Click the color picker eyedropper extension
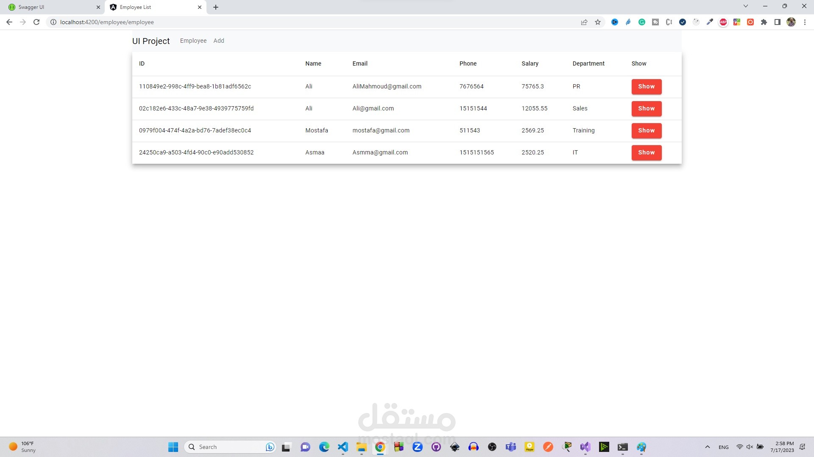This screenshot has width=814, height=457. click(710, 22)
